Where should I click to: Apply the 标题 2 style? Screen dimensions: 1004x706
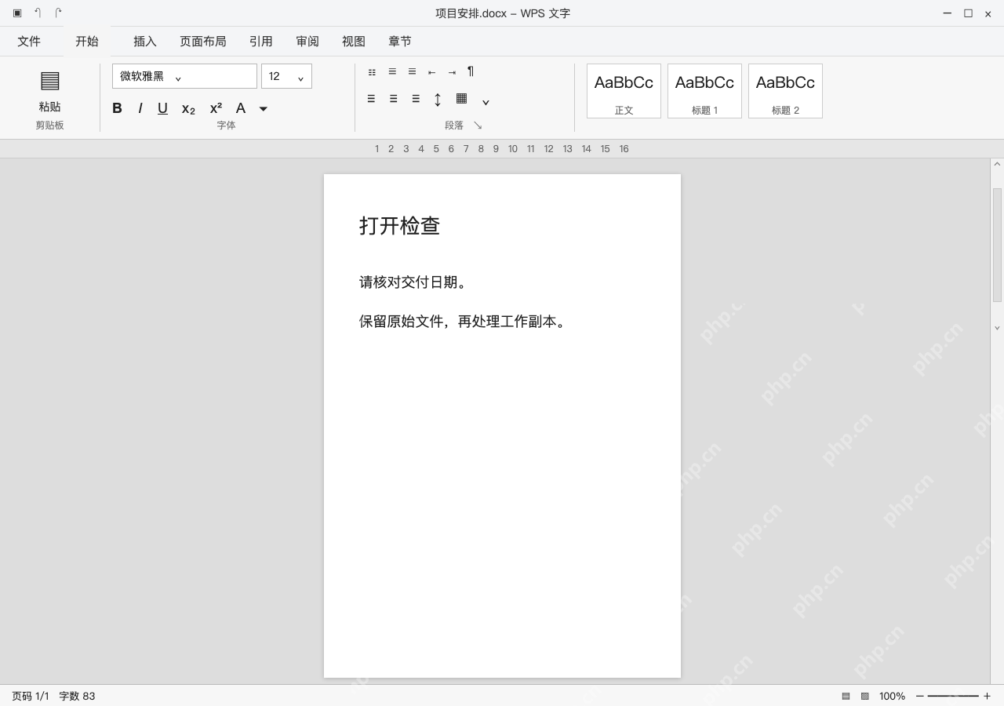pos(785,91)
